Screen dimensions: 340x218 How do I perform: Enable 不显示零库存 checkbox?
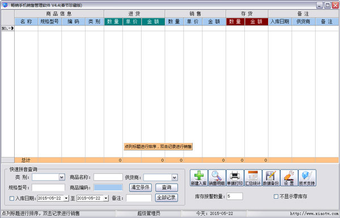pos(276,197)
